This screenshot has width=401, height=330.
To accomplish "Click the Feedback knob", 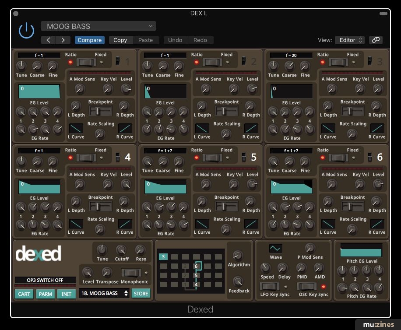I will click(x=238, y=281).
